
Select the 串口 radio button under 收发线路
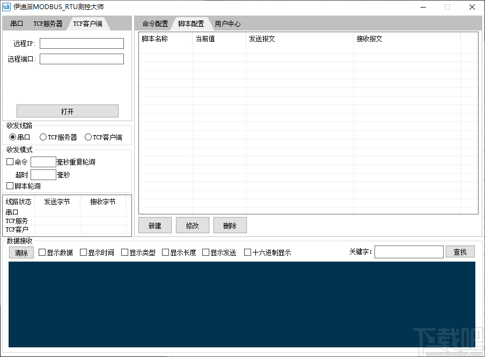[12, 137]
